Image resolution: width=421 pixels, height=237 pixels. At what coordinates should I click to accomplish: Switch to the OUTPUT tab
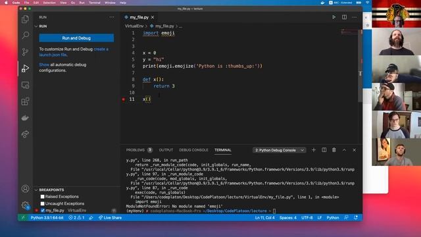(166, 150)
